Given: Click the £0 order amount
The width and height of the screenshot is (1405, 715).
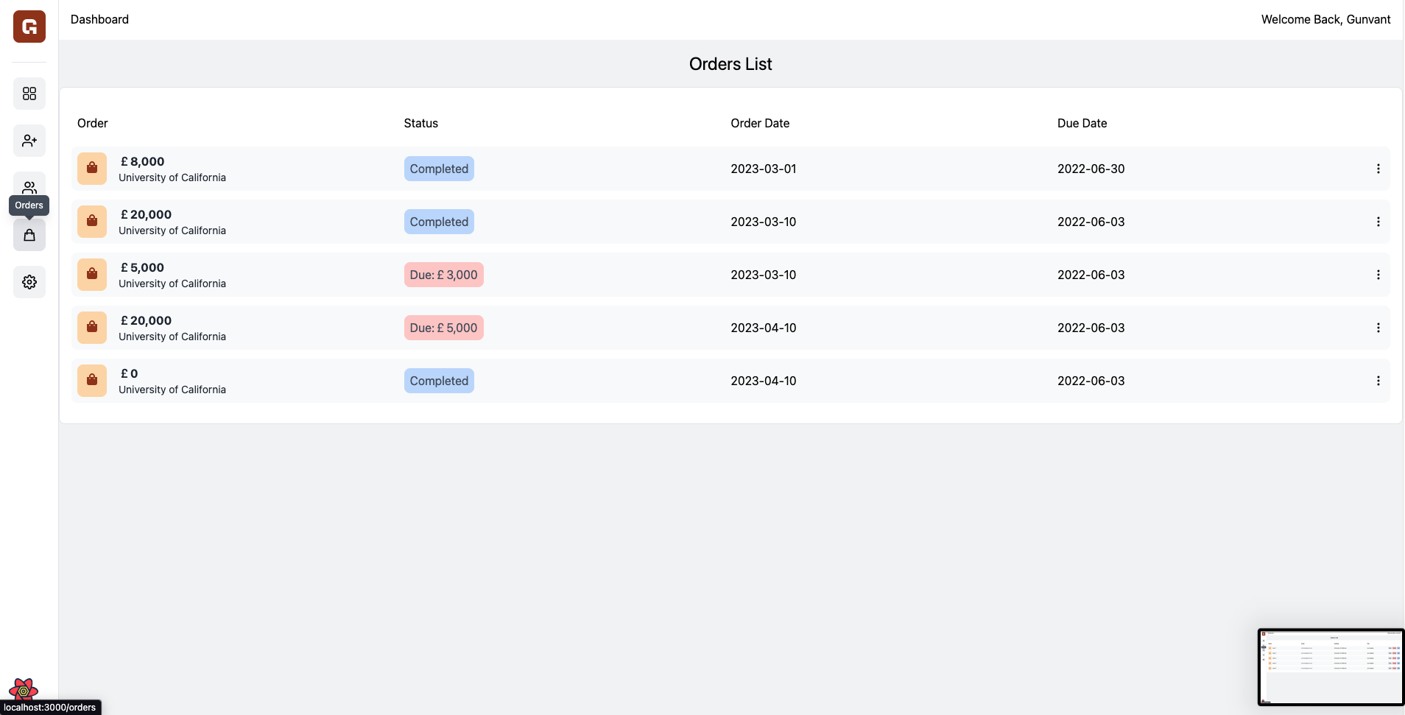Looking at the screenshot, I should pyautogui.click(x=129, y=373).
